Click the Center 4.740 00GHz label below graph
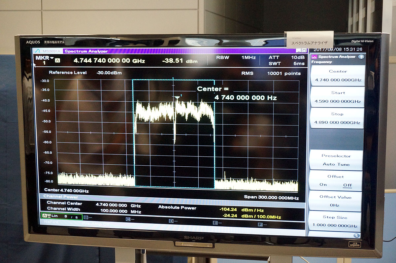The image size is (396, 263). point(66,190)
